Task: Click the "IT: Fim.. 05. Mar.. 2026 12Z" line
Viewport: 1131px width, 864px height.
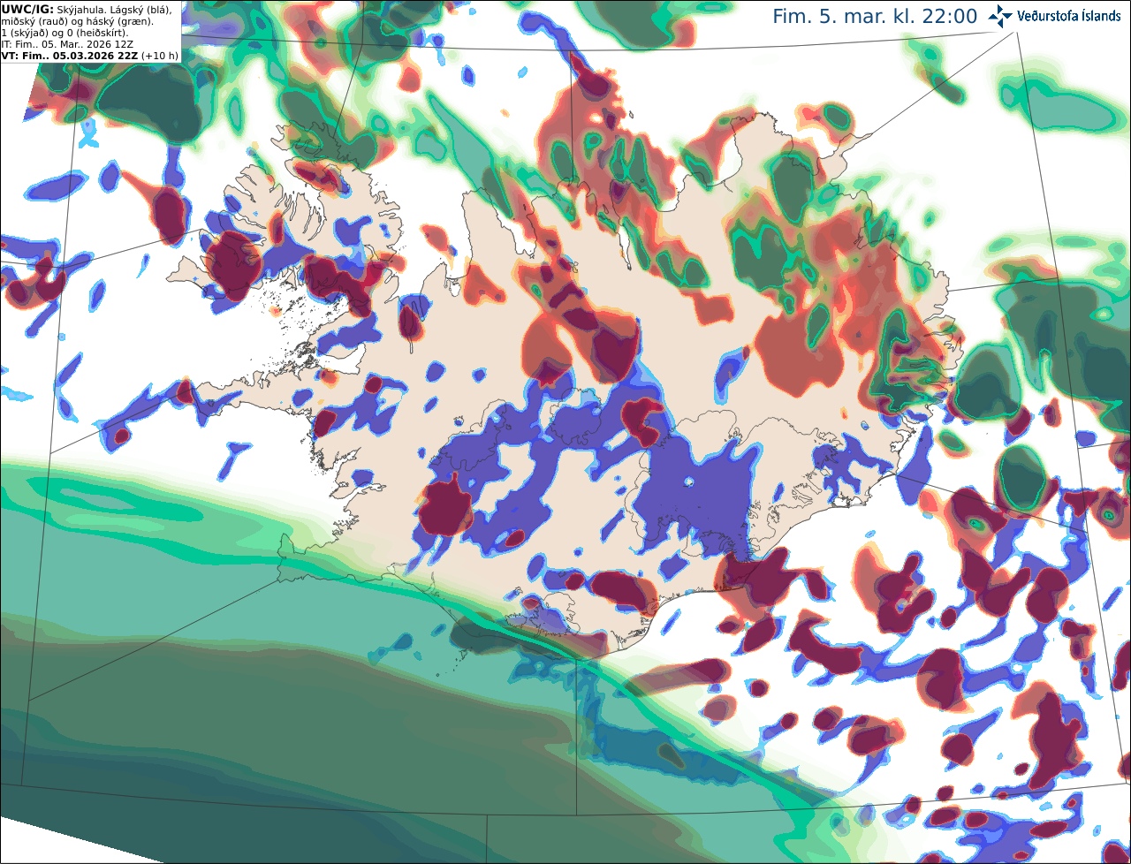Action: (66, 44)
